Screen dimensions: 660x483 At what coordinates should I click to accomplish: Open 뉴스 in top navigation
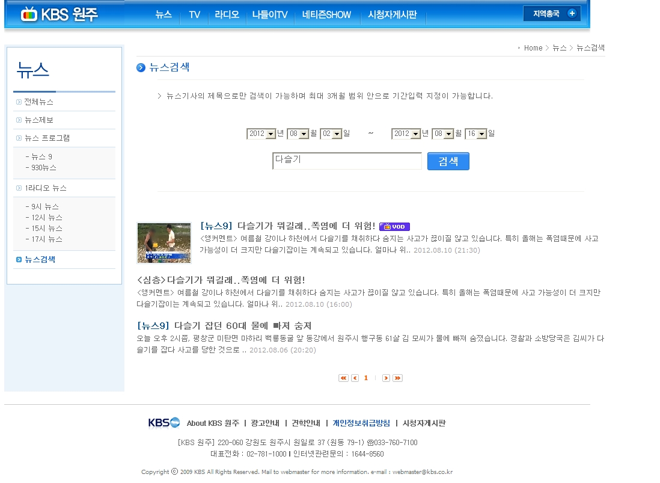click(163, 15)
